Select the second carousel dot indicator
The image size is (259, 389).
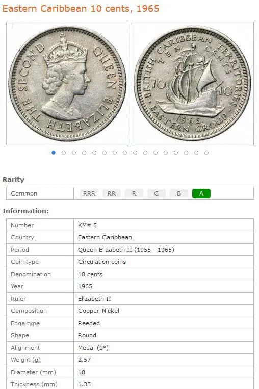click(64, 153)
